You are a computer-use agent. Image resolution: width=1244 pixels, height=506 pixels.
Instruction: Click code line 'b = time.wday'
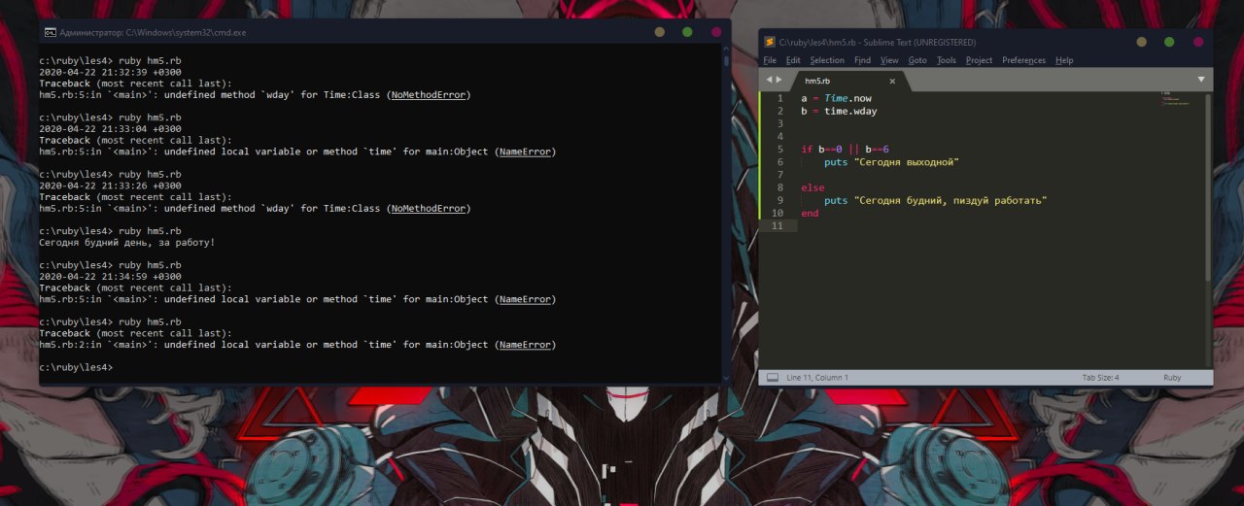(x=839, y=111)
